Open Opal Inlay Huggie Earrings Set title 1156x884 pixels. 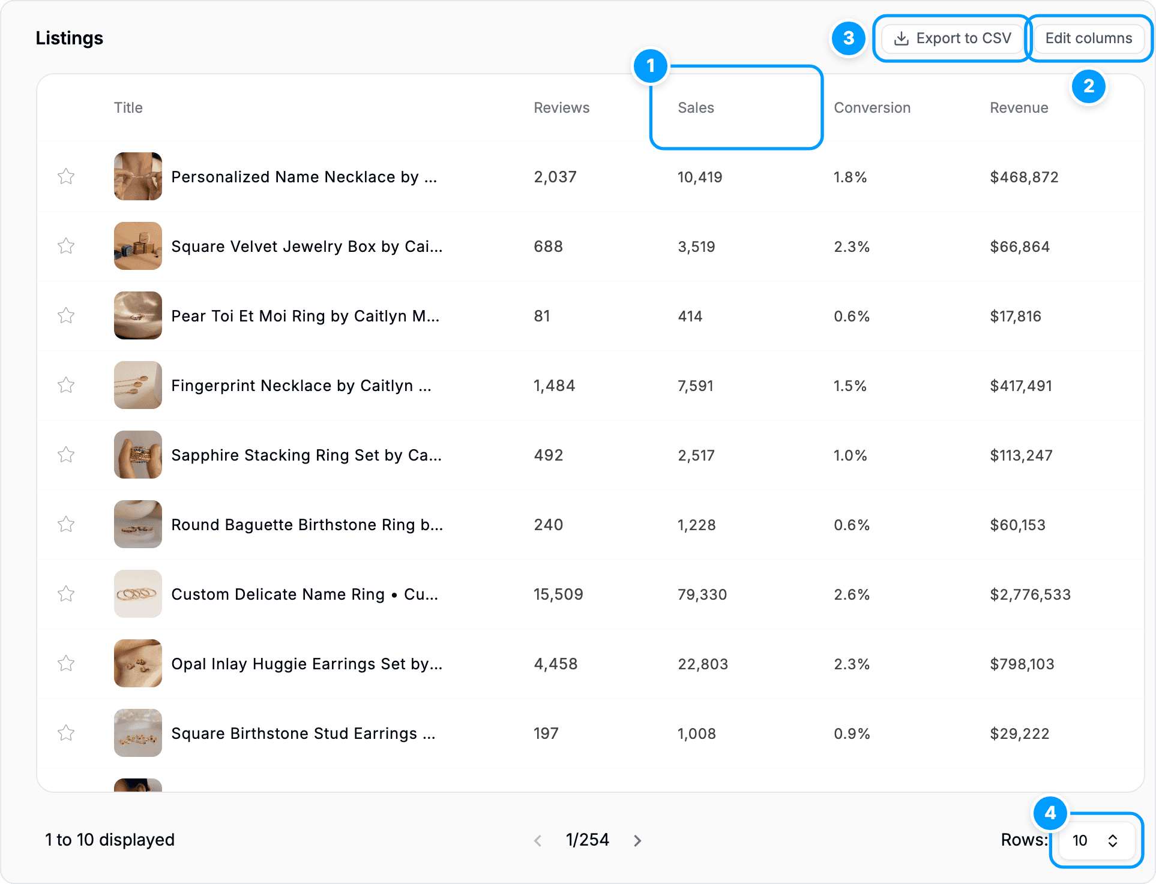point(307,664)
